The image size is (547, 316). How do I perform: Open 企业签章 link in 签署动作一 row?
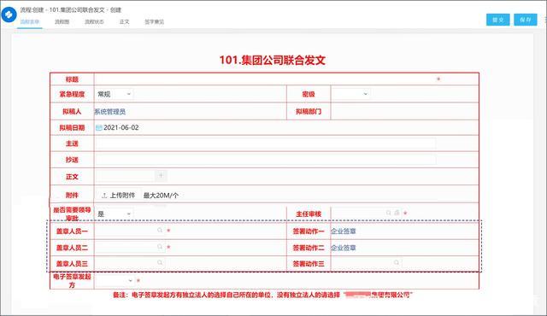pyautogui.click(x=344, y=231)
